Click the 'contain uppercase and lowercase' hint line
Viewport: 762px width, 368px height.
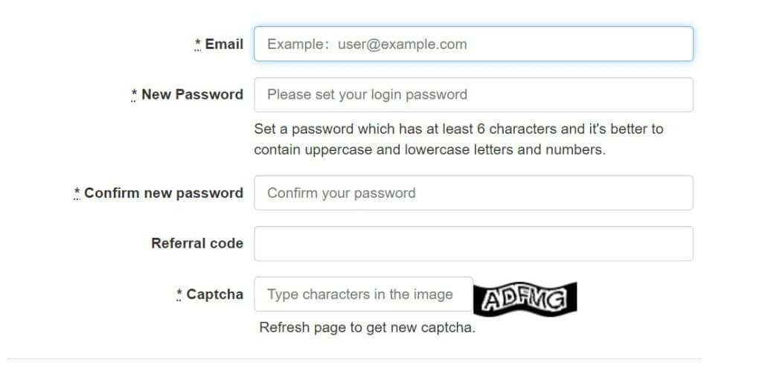(x=430, y=149)
